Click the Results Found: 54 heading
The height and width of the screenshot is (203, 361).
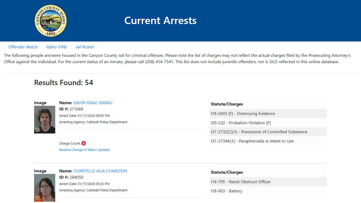click(x=63, y=82)
